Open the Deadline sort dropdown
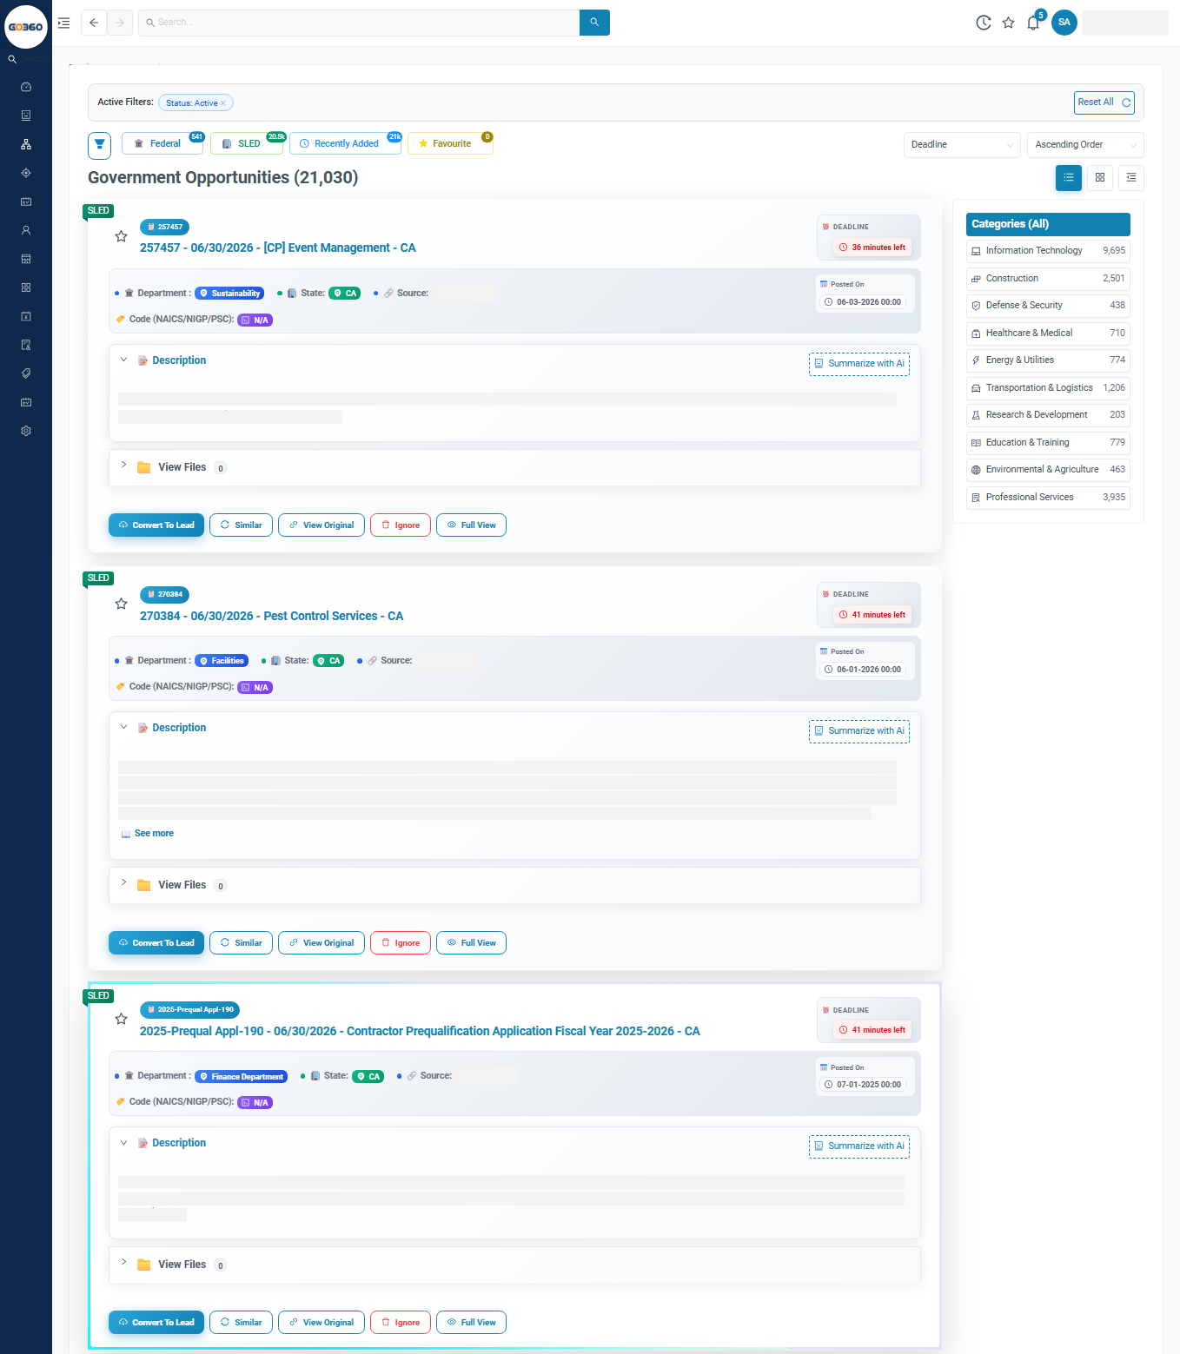The image size is (1180, 1354). [x=962, y=145]
